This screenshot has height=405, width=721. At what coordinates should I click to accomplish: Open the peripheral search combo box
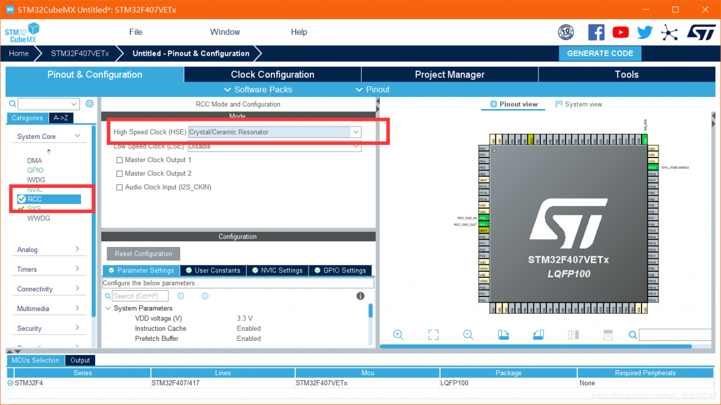[48, 104]
